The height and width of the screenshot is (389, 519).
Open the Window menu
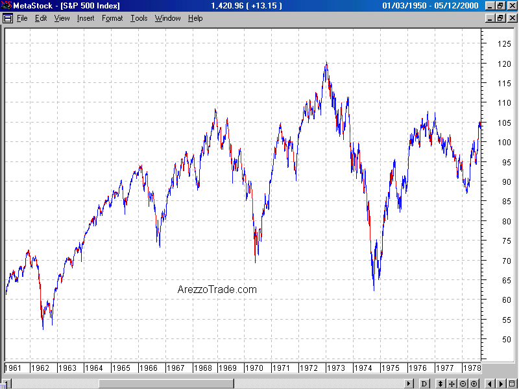[x=167, y=18]
